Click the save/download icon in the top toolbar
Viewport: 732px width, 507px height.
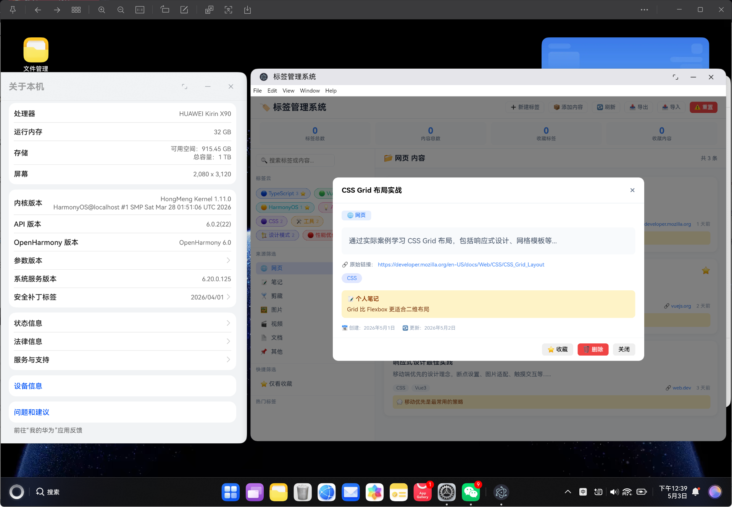click(x=247, y=10)
